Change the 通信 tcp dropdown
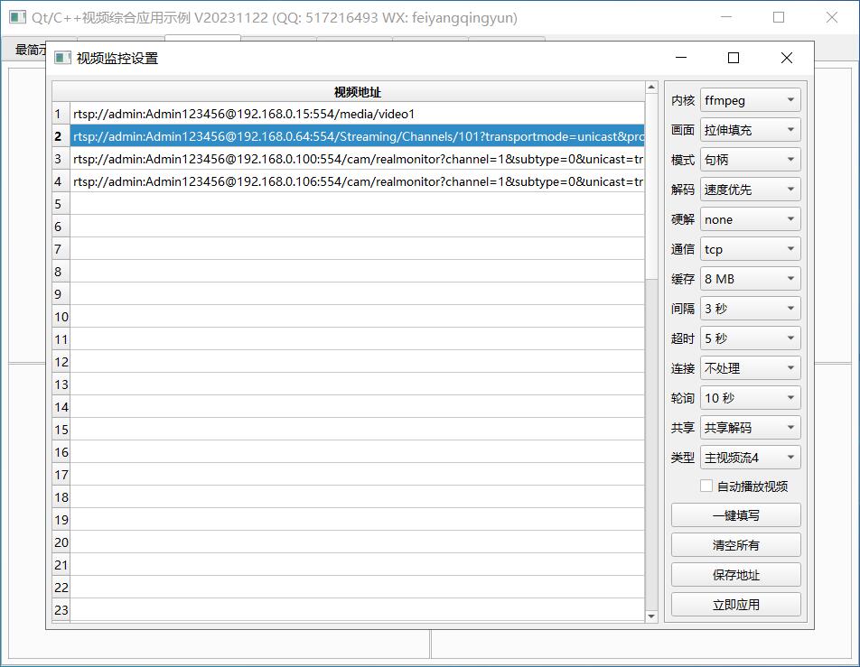This screenshot has width=860, height=667. click(x=750, y=249)
